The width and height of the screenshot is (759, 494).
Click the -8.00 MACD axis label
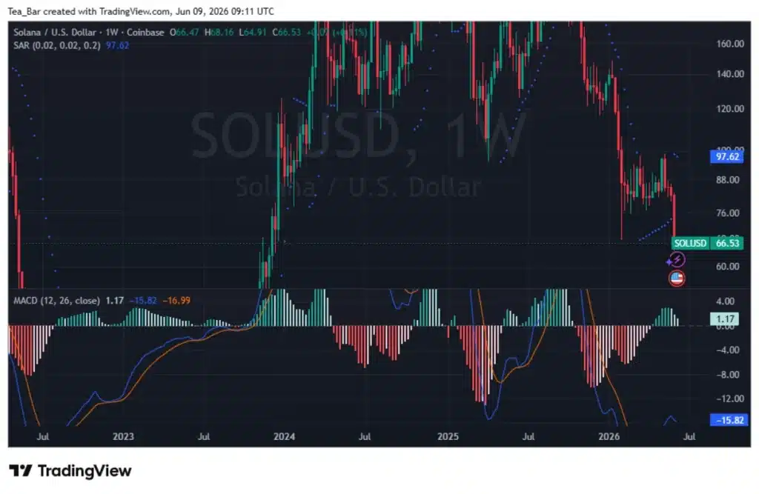coord(728,375)
